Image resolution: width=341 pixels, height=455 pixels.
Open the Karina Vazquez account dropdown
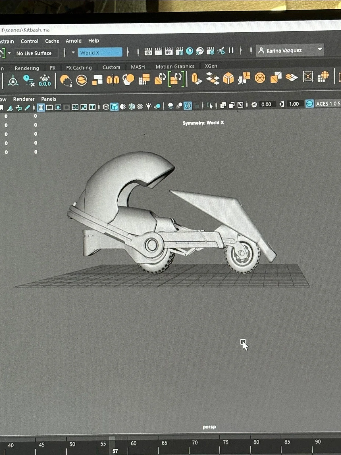[x=290, y=50]
